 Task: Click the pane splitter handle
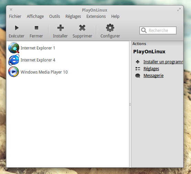[130, 105]
